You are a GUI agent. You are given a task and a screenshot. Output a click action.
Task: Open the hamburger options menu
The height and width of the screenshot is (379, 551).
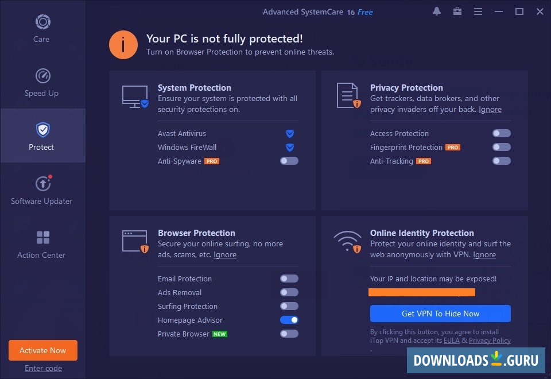pyautogui.click(x=478, y=11)
